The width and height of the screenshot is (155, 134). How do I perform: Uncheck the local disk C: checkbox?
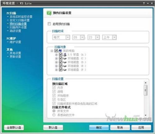coord(61,58)
